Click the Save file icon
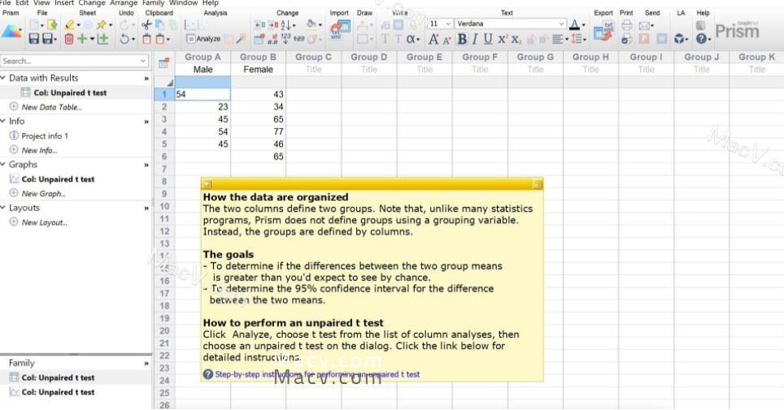The height and width of the screenshot is (410, 784). pos(34,38)
